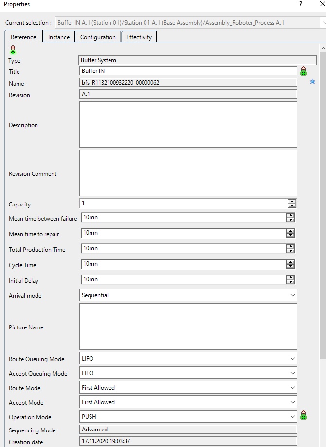Increase Mean time between failure value
This screenshot has width=326, height=447.
pos(290,215)
